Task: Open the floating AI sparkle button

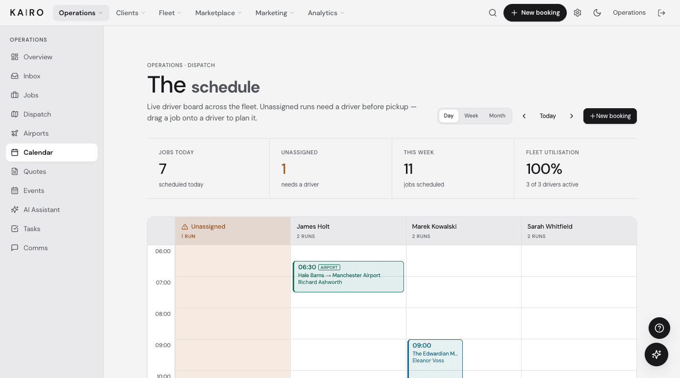Action: [656, 354]
